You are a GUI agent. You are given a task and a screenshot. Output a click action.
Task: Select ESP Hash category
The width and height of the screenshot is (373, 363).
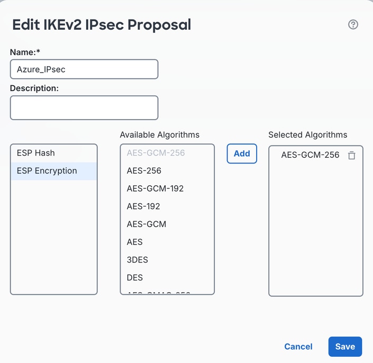click(54, 153)
